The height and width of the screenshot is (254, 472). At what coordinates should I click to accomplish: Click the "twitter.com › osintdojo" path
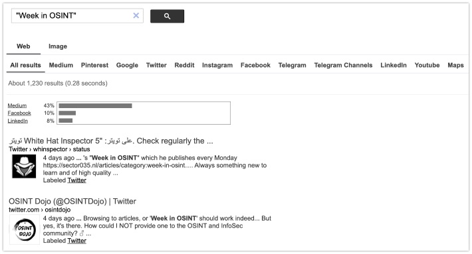[x=40, y=210]
